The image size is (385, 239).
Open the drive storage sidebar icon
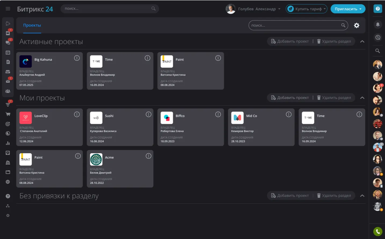click(x=8, y=72)
